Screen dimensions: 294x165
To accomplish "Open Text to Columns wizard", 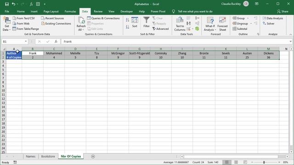I will (x=180, y=24).
